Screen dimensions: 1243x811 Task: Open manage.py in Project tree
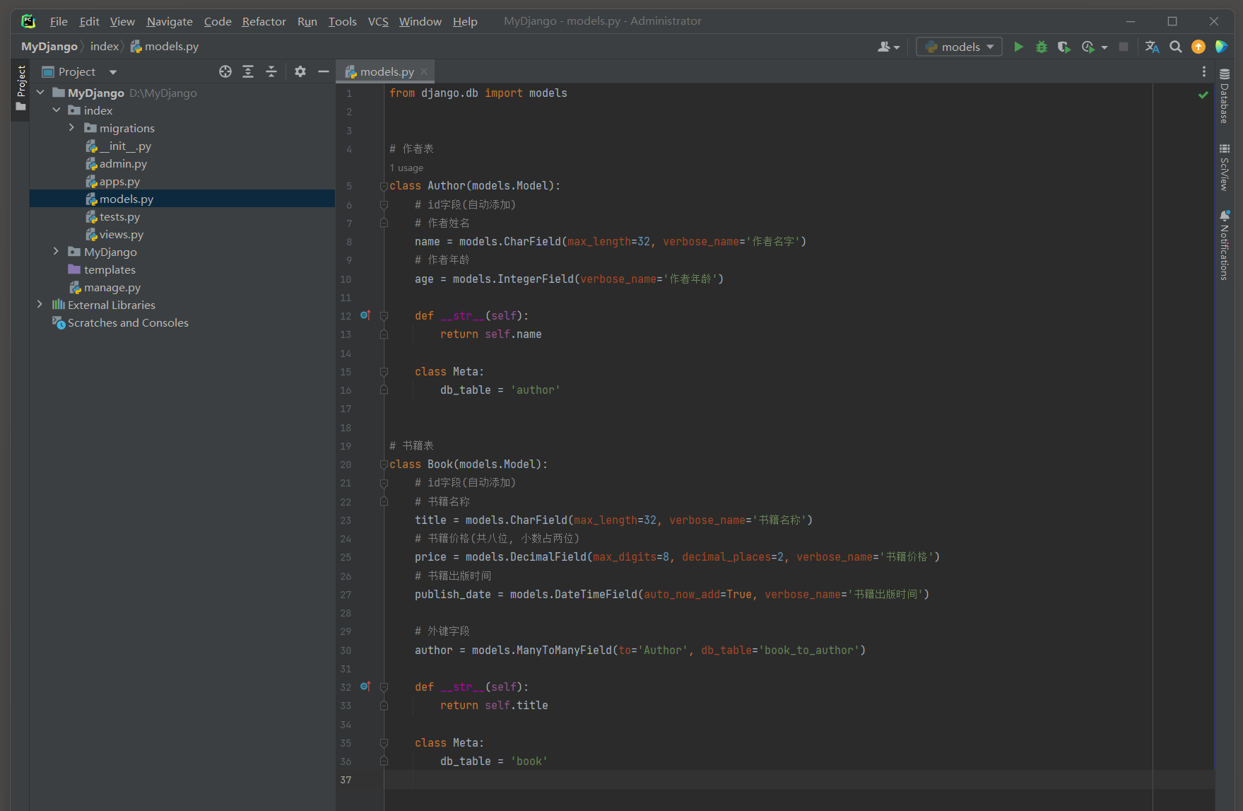(x=112, y=287)
